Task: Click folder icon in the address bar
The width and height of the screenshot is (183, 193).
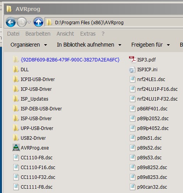Action: 49,22
